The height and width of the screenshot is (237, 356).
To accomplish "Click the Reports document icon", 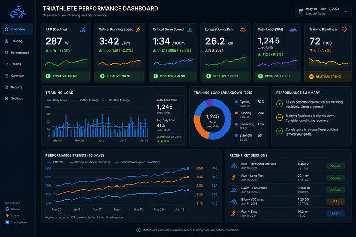I will click(6, 87).
